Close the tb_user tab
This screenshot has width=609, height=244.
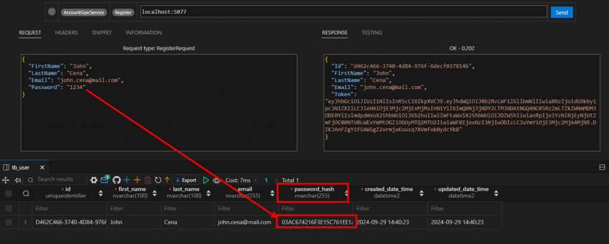point(42,167)
